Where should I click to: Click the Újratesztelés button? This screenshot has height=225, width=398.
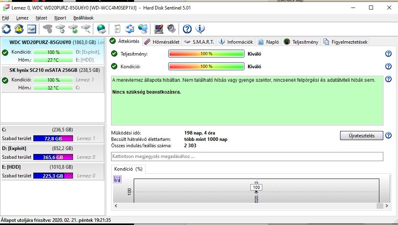(361, 136)
